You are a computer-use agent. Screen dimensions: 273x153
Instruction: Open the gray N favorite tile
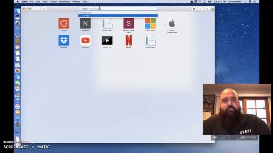coord(85,23)
